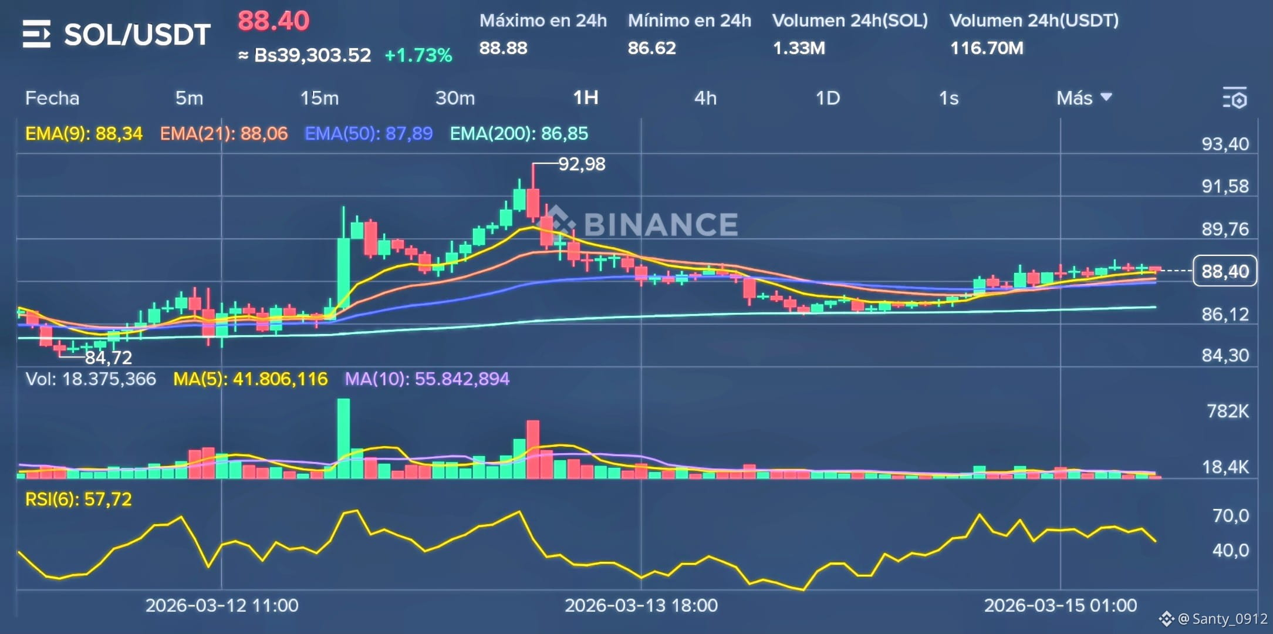Click the 92,98 high price marker
Screen dimensions: 1273x634
click(x=582, y=164)
